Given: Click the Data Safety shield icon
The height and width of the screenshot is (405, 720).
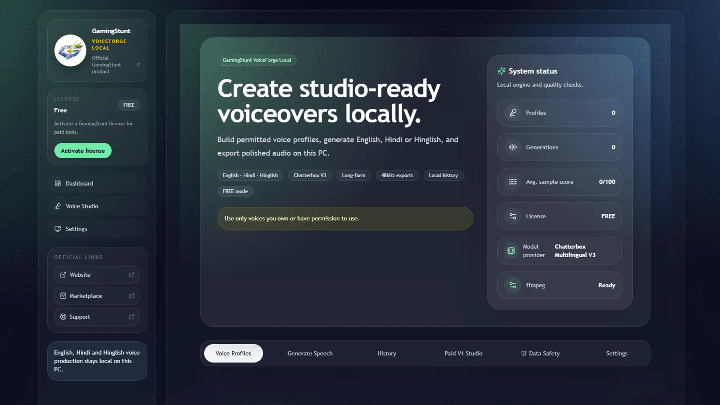Looking at the screenshot, I should 523,353.
